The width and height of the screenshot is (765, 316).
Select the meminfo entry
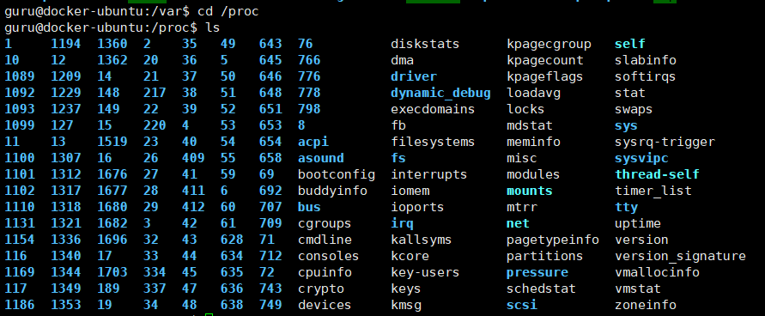[534, 143]
